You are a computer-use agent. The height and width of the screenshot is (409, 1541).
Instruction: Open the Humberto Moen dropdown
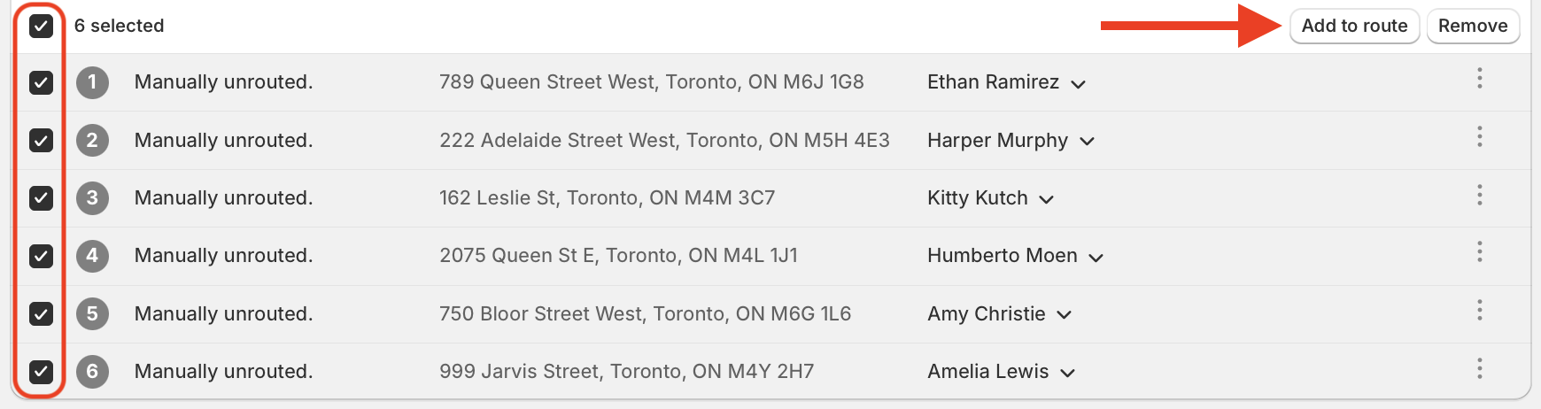1096,258
